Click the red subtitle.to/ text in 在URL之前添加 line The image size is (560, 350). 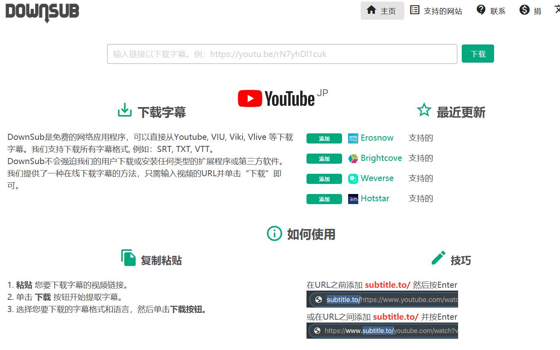point(387,285)
